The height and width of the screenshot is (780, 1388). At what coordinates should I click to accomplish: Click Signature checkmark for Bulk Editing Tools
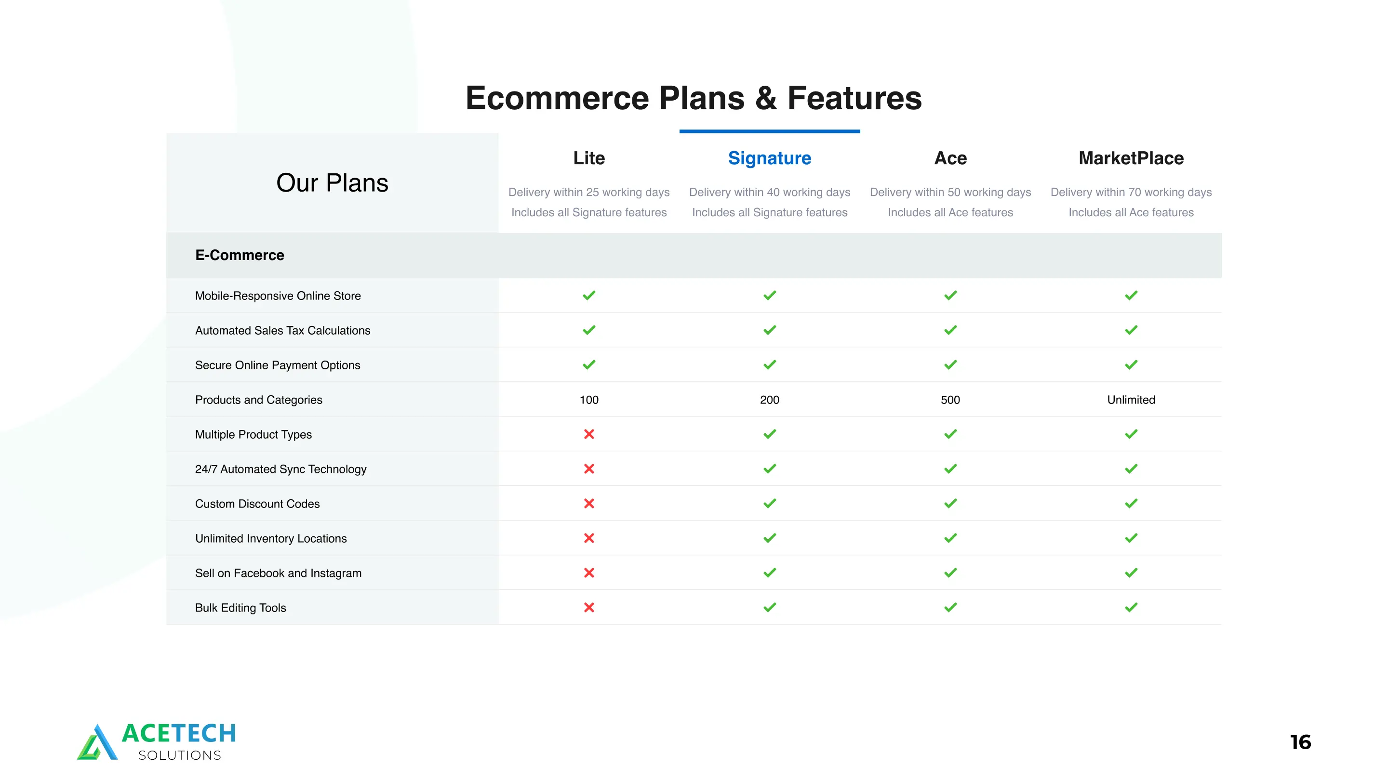pyautogui.click(x=770, y=607)
